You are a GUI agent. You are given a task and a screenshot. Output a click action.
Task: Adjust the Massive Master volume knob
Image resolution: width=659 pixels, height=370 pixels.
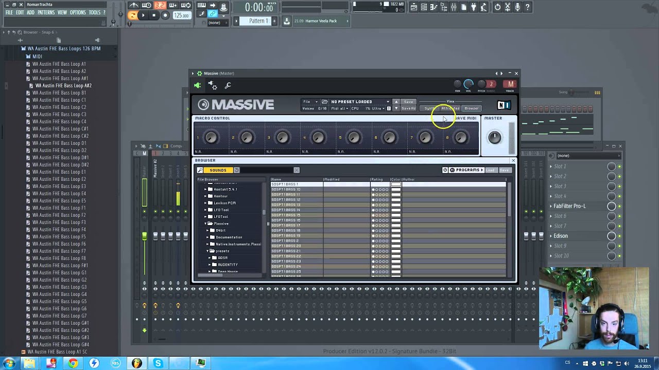point(494,137)
